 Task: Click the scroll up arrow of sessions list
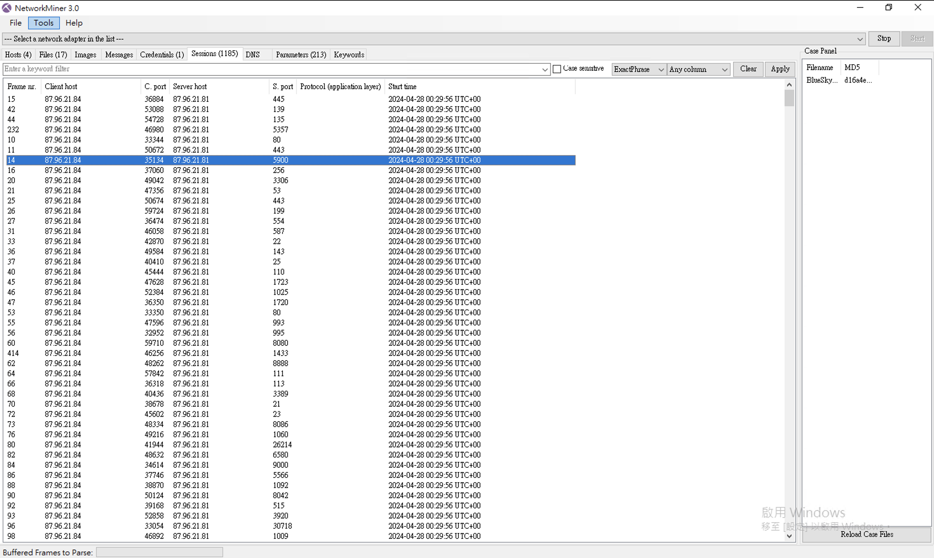(789, 85)
